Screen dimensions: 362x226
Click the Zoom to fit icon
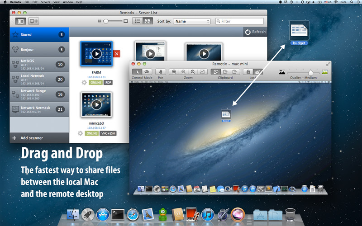click(x=202, y=72)
